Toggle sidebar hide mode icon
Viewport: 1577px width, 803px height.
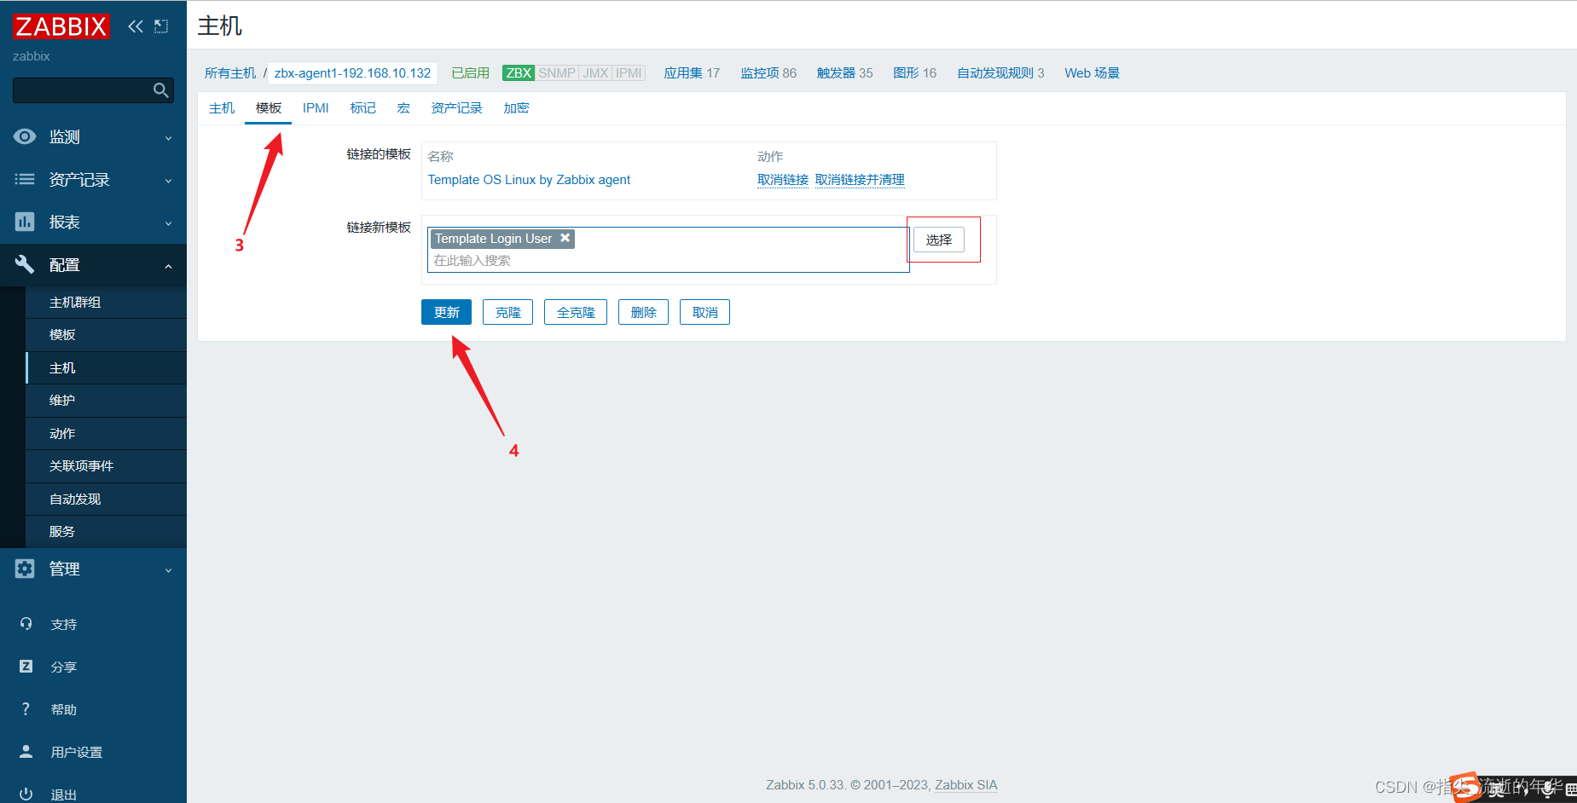point(161,26)
